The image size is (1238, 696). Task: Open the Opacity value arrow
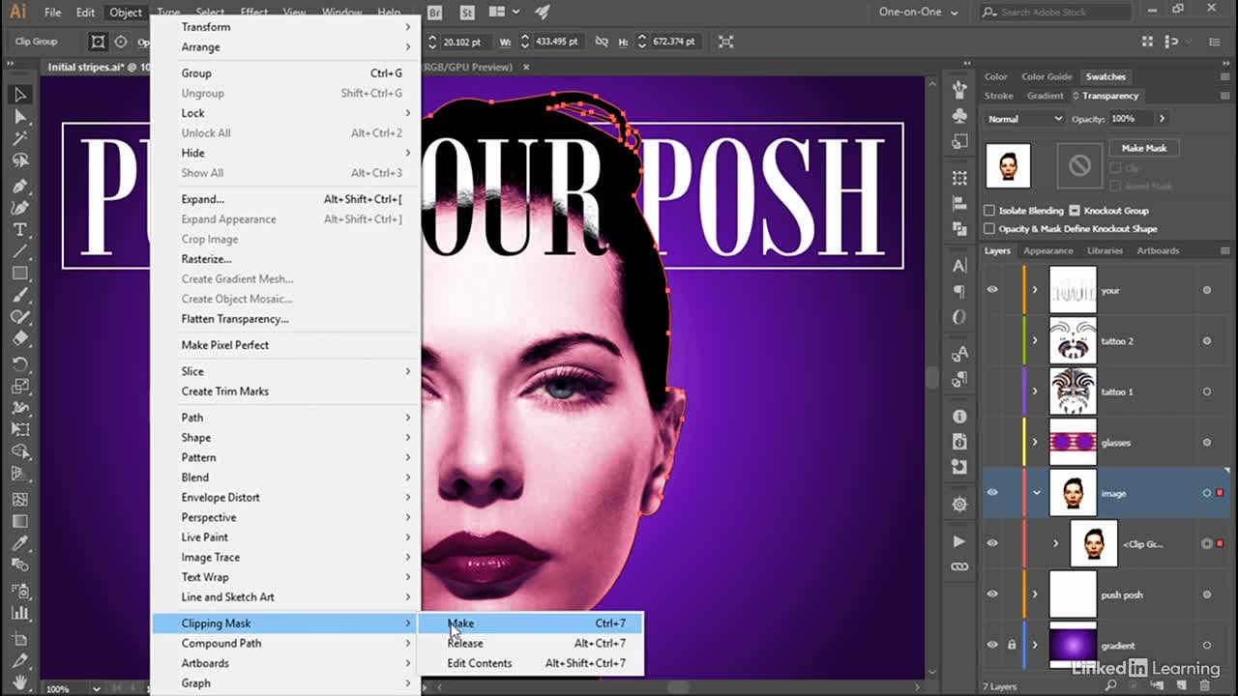(1162, 119)
